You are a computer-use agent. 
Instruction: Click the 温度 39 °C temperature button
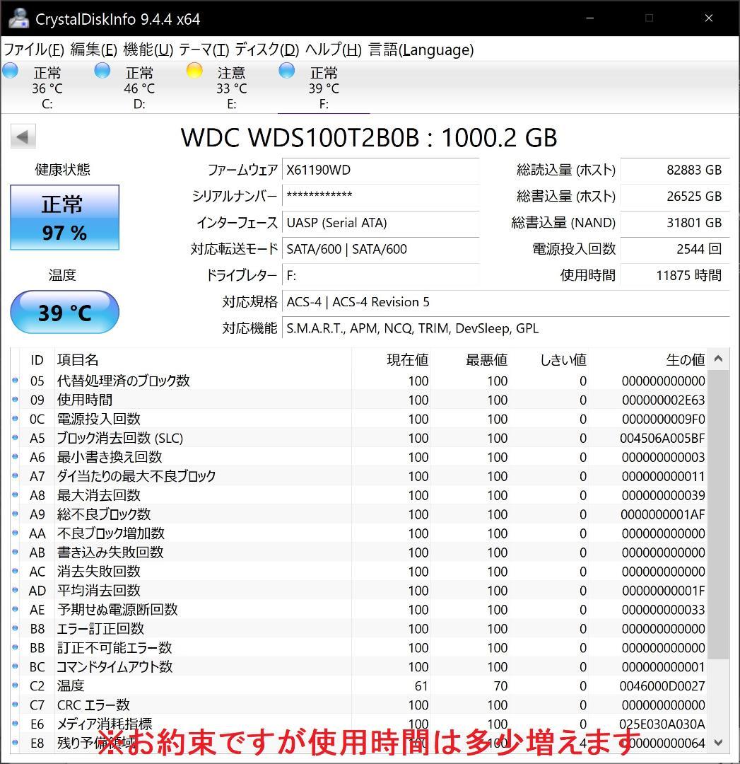click(x=64, y=312)
